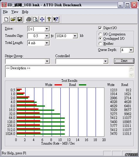The height and width of the screenshot is (157, 139).
Task: Click the Test Results group title
Action: [x=69, y=81]
